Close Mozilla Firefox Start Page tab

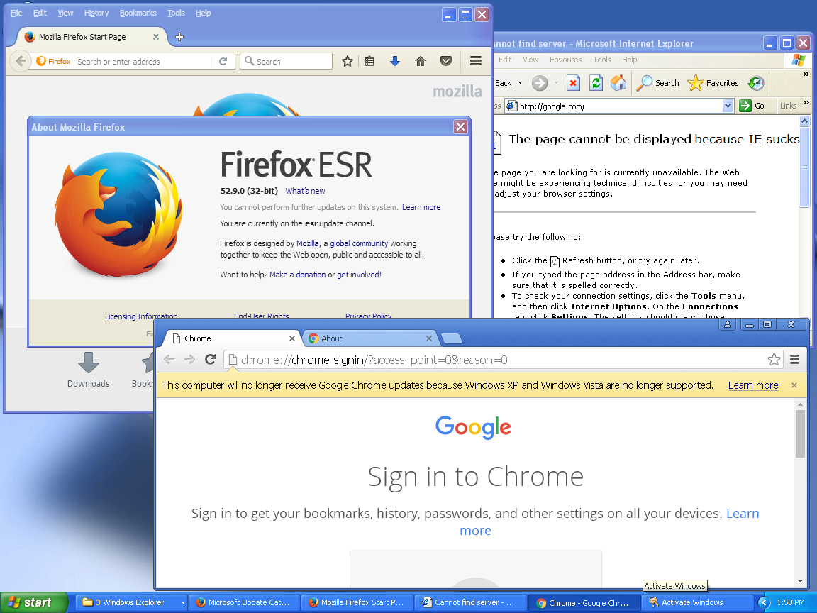click(156, 36)
